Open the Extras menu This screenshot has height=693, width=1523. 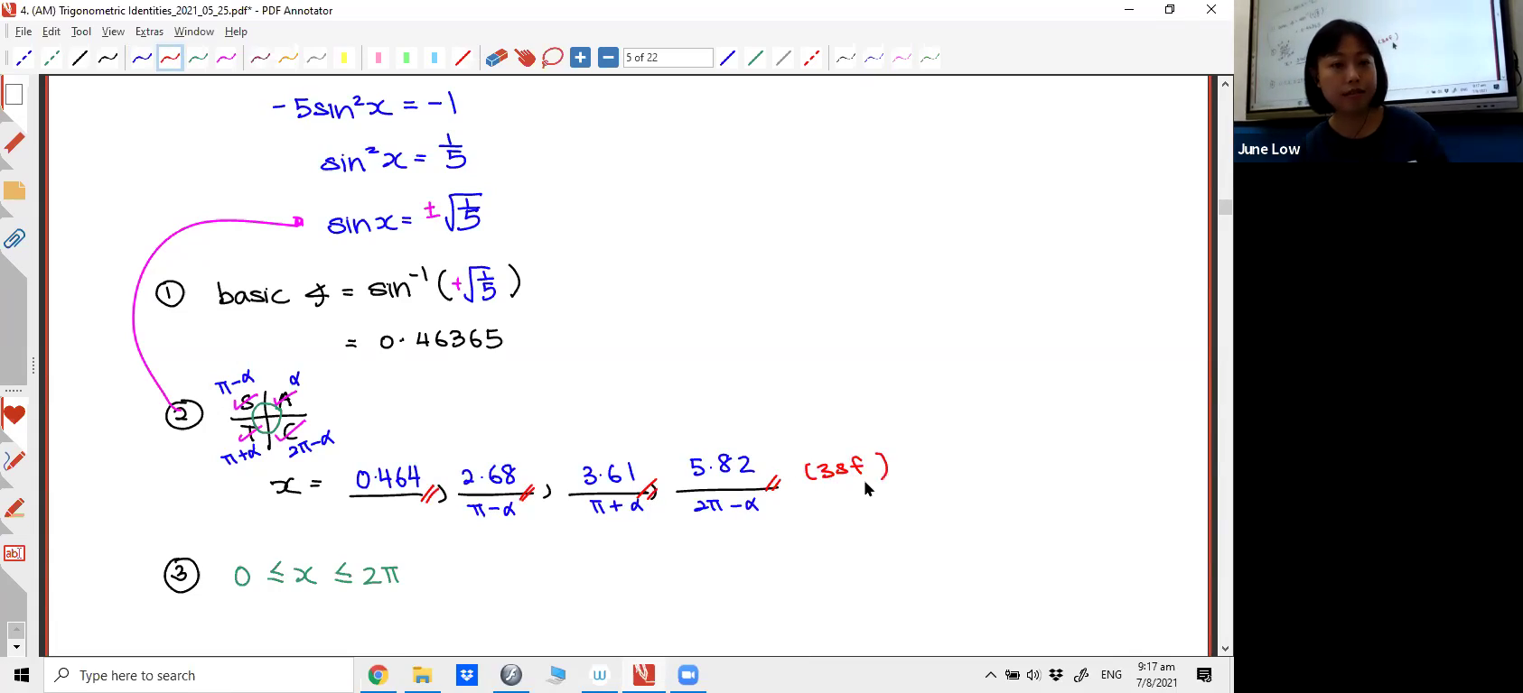[x=149, y=32]
